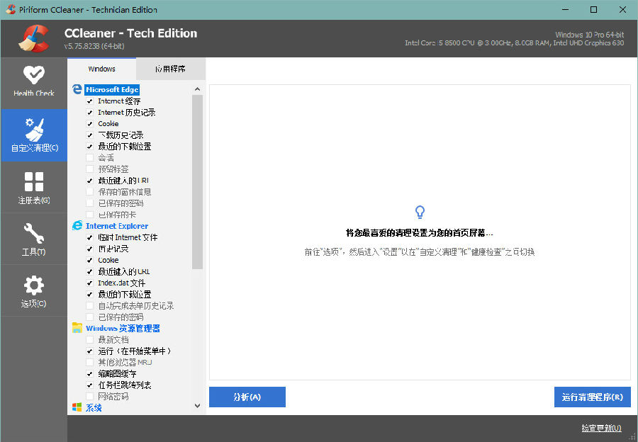Enable 最新文档 checkbox
This screenshot has width=638, height=442.
(90, 339)
